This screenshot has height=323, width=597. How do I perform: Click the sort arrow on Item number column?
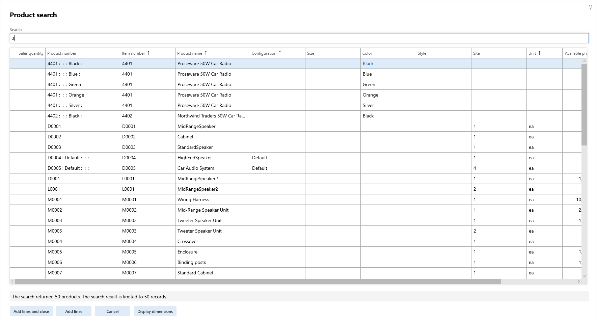[148, 53]
